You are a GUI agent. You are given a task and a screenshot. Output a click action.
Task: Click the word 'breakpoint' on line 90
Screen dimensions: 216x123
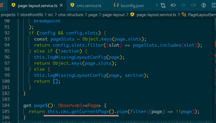(47, 21)
